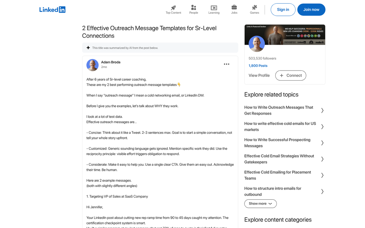Click the Sign in button
The height and width of the screenshot is (228, 365).
[x=283, y=9]
